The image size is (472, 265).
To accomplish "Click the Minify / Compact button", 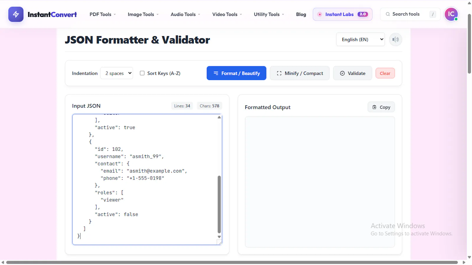I will pyautogui.click(x=299, y=73).
